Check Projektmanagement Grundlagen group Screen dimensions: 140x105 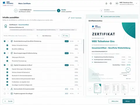click(x=5, y=93)
